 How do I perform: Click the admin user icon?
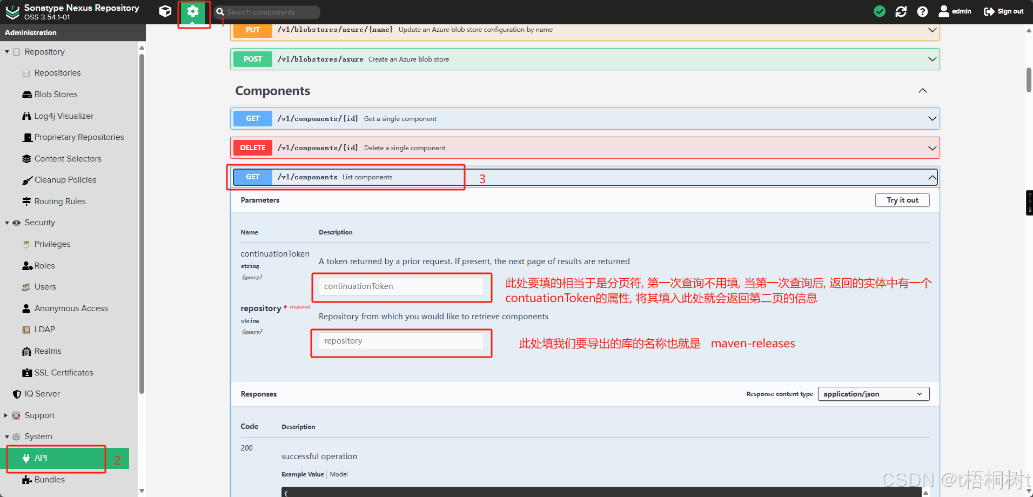click(x=944, y=11)
